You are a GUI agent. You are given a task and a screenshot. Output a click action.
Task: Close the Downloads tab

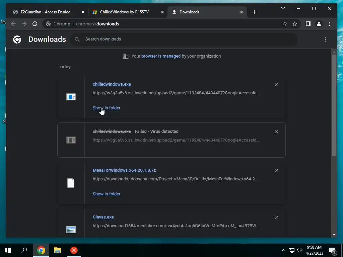[x=242, y=12]
